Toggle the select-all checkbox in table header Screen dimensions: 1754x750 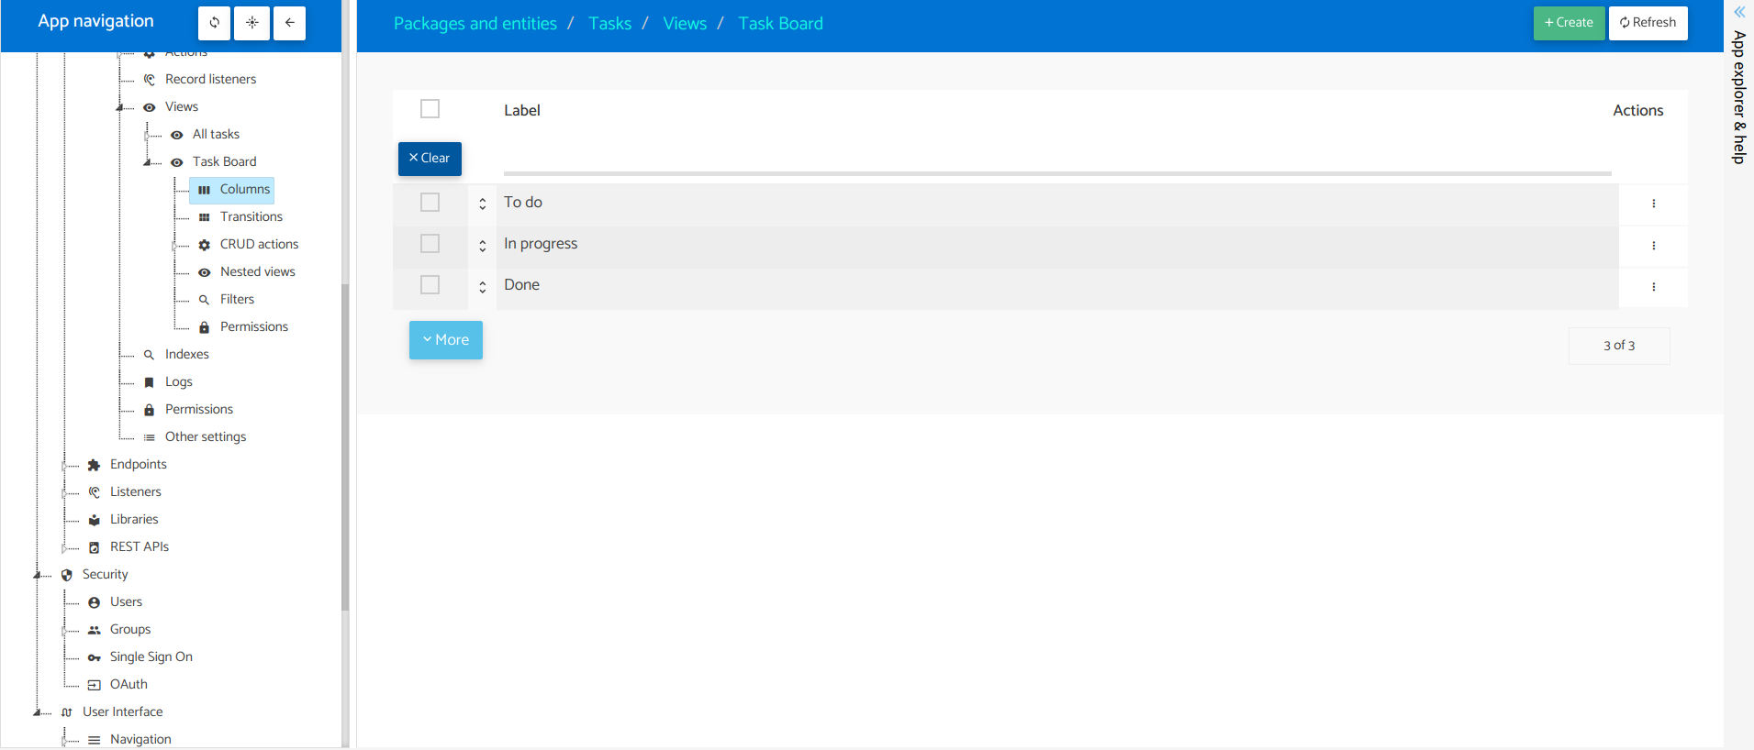(430, 109)
